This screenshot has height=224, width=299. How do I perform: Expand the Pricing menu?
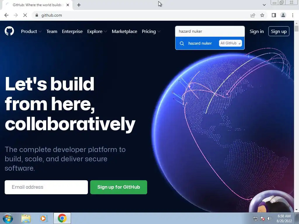(x=151, y=32)
